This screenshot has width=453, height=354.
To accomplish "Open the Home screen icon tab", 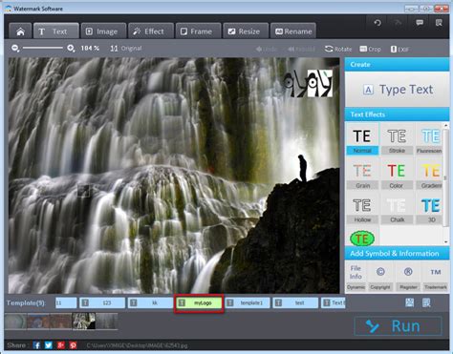I will (x=20, y=31).
